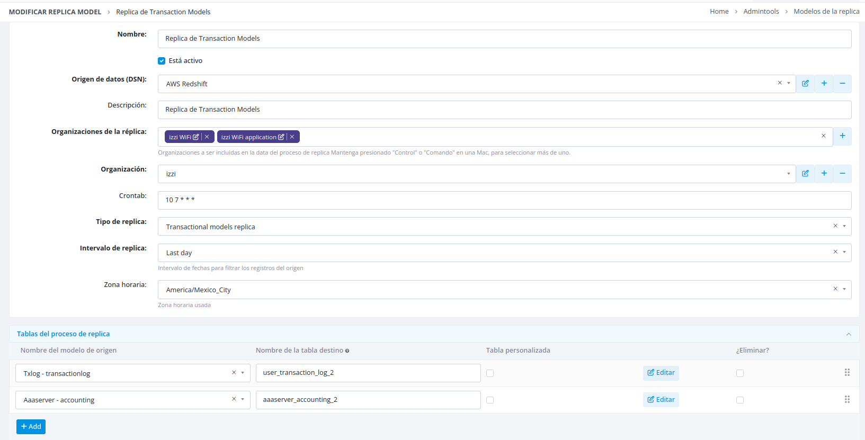Viewport: 865px width, 440px height.
Task: Toggle the Está activo checkbox
Action: tap(162, 61)
